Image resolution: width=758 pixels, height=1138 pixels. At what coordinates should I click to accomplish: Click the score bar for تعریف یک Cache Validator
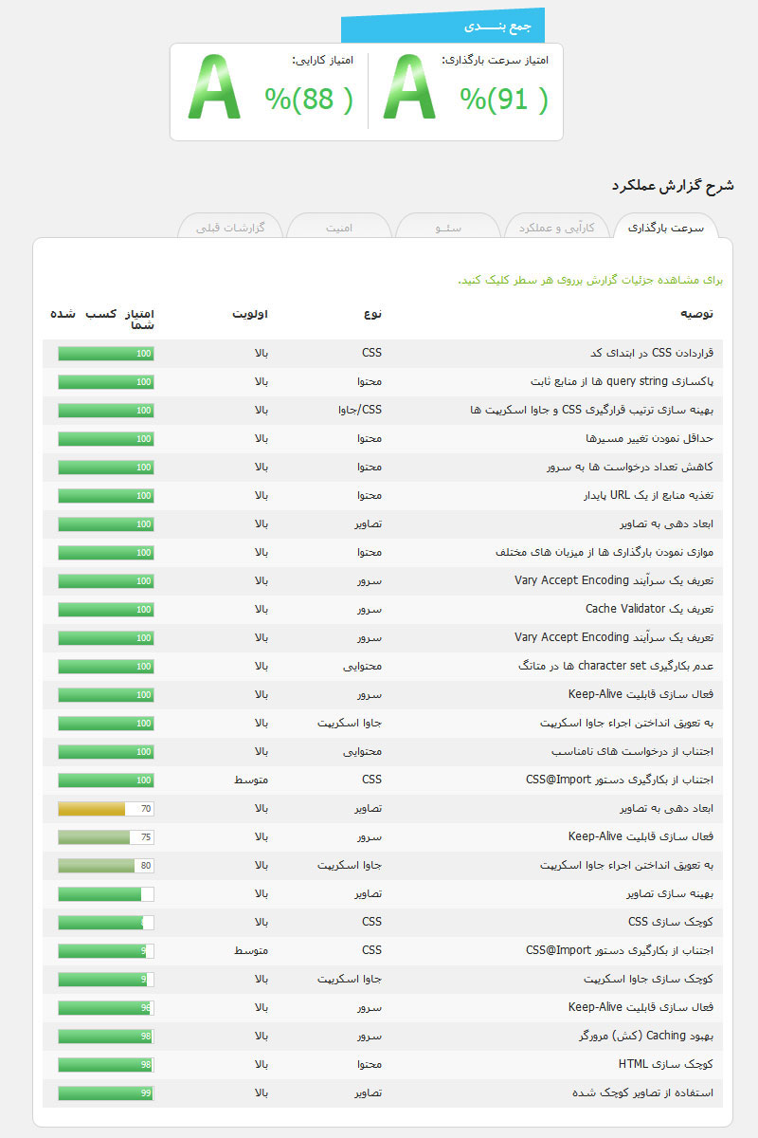pos(106,610)
